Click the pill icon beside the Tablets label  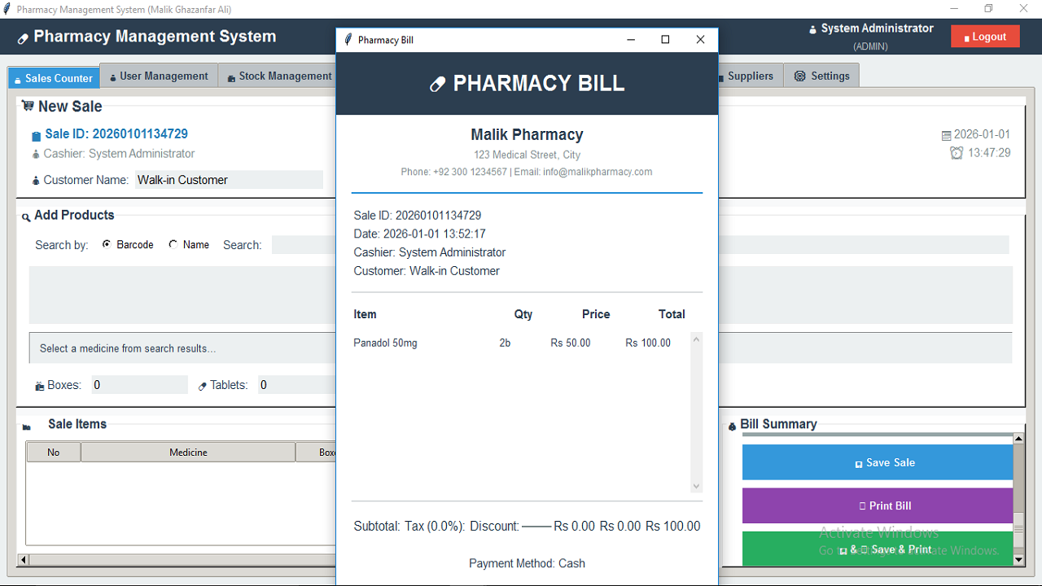(x=203, y=386)
